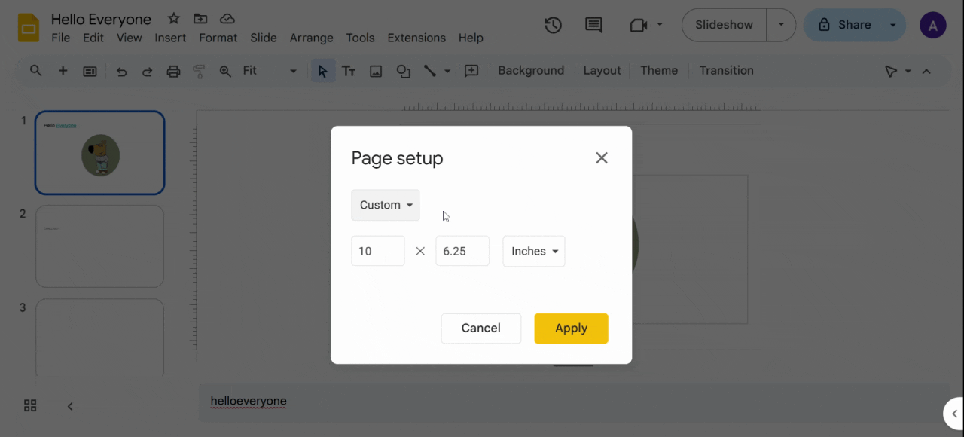
Task: Open the comments panel
Action: pos(593,25)
